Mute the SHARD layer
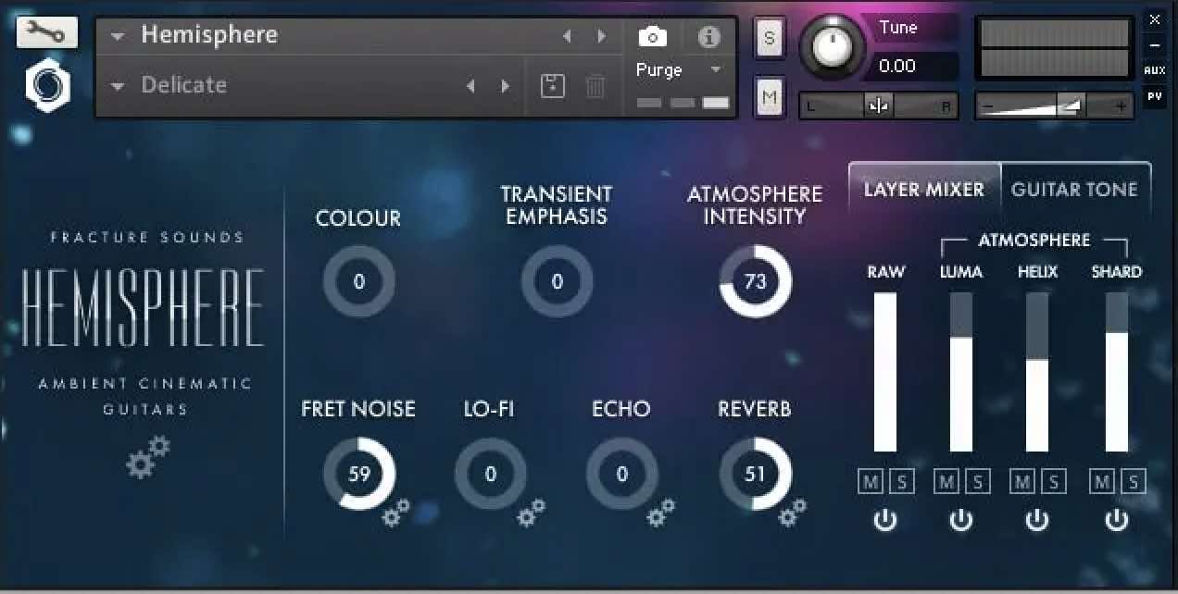The height and width of the screenshot is (594, 1178). 1102,481
